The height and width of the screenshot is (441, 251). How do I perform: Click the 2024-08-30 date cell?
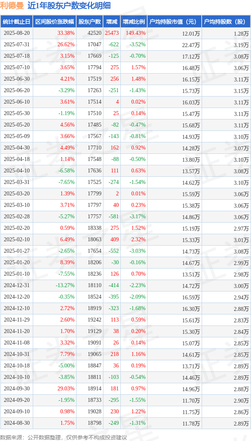pos(17,423)
